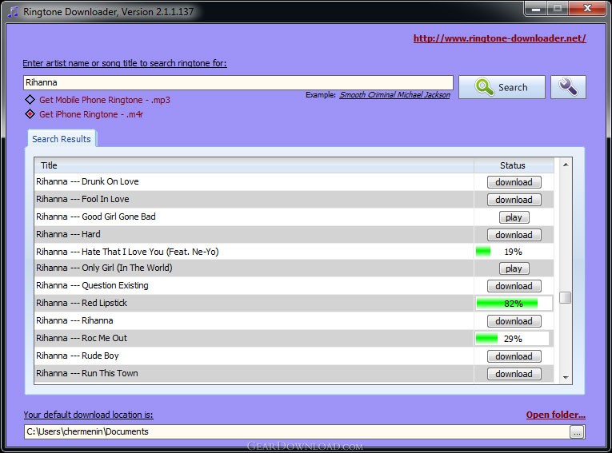
Task: Download Rihanna --- Rihanna ringtone
Action: pos(514,321)
